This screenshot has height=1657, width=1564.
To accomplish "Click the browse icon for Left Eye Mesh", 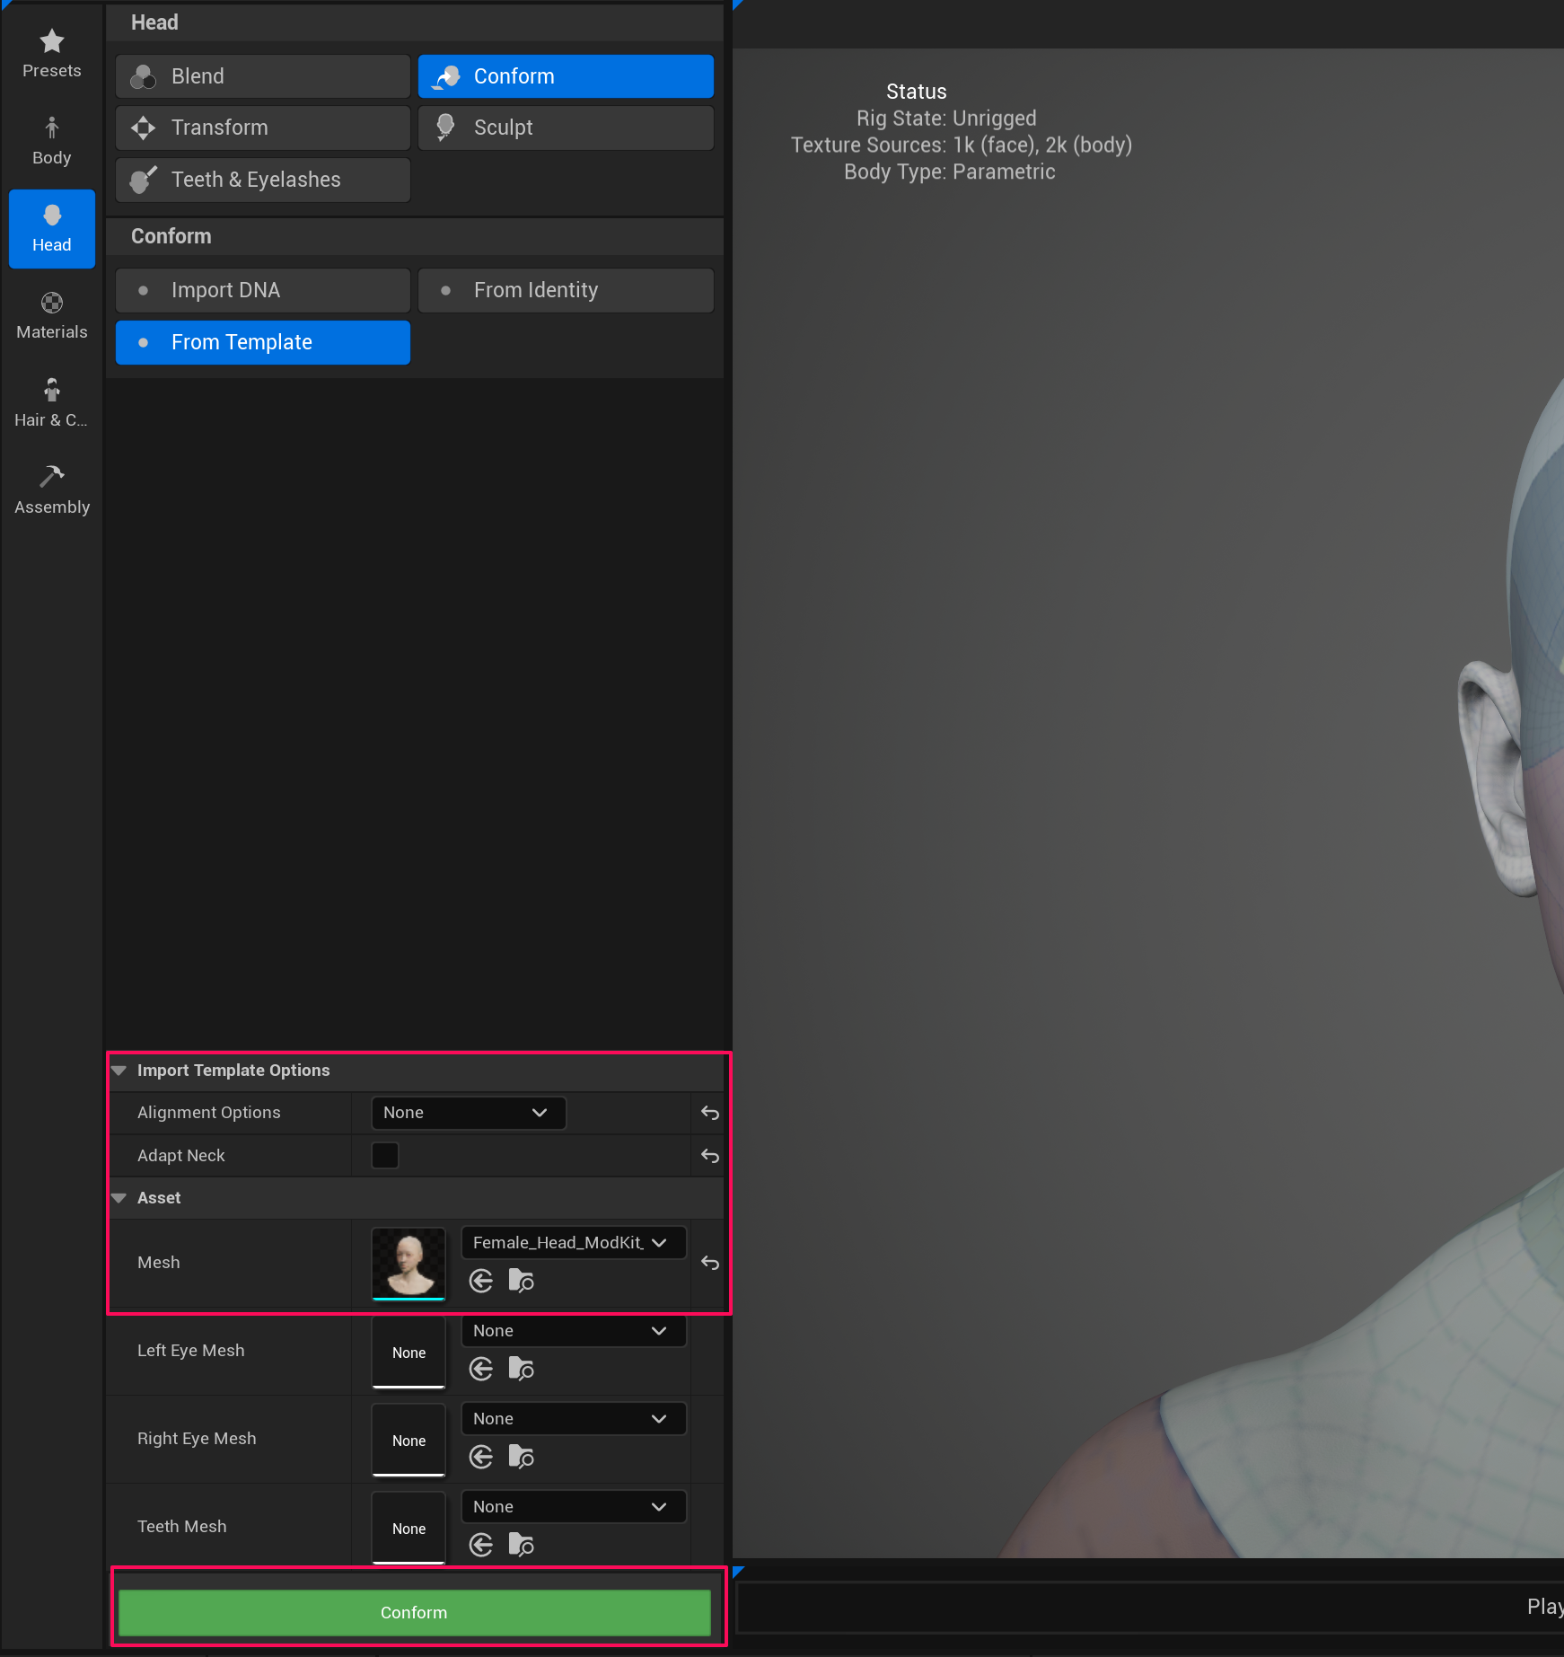I will pyautogui.click(x=521, y=1369).
